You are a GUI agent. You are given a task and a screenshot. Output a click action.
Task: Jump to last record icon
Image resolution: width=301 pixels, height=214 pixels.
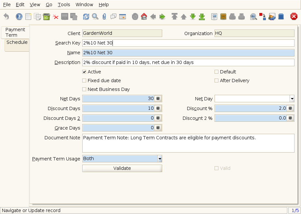pos(202,17)
